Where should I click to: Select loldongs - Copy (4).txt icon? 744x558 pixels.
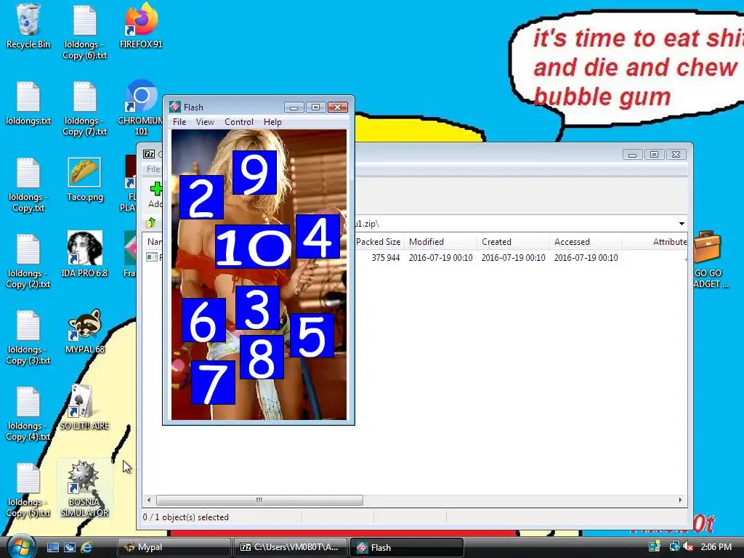(28, 414)
